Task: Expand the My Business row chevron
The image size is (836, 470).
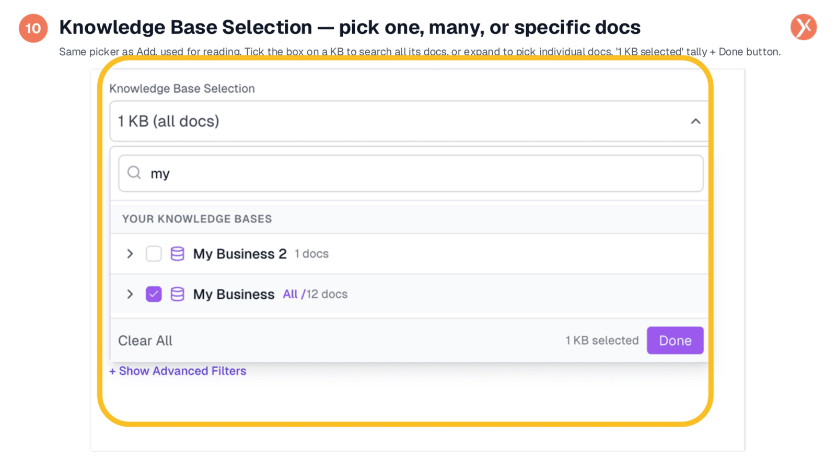Action: point(130,294)
